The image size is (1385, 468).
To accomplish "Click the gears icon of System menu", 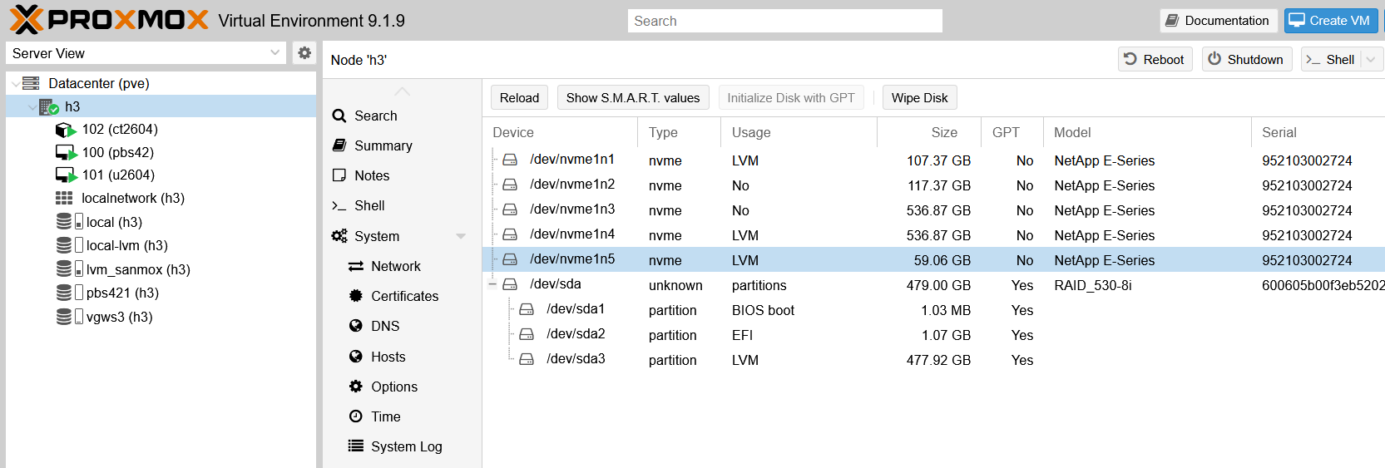I will (x=339, y=236).
